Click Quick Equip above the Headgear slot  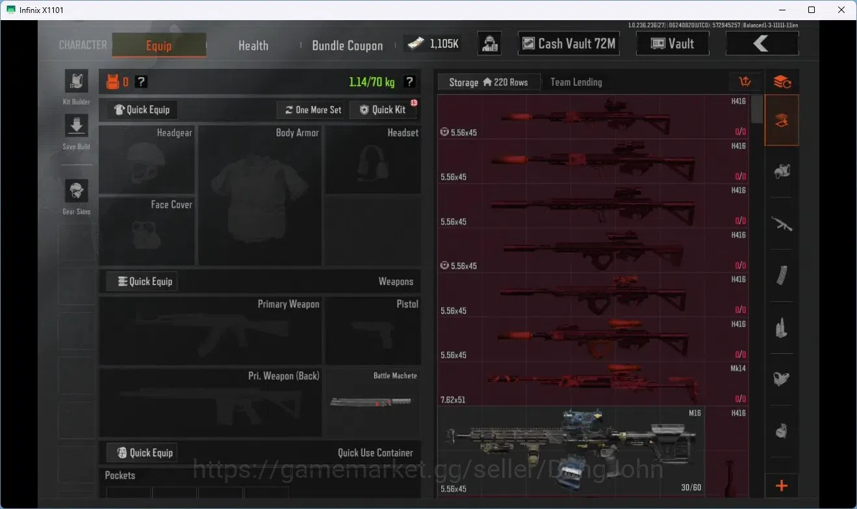tap(142, 110)
